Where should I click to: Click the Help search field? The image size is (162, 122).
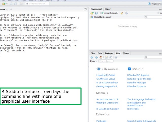(153, 57)
